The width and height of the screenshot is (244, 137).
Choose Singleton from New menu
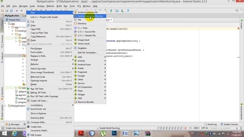click(90, 48)
